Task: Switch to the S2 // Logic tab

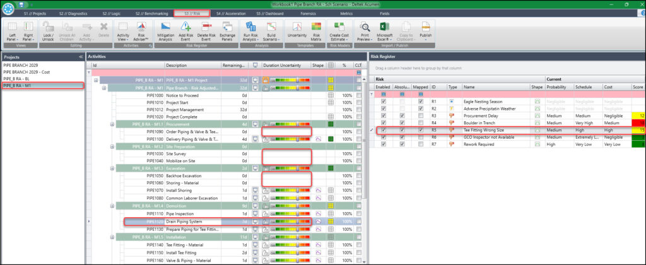Action: pos(110,14)
